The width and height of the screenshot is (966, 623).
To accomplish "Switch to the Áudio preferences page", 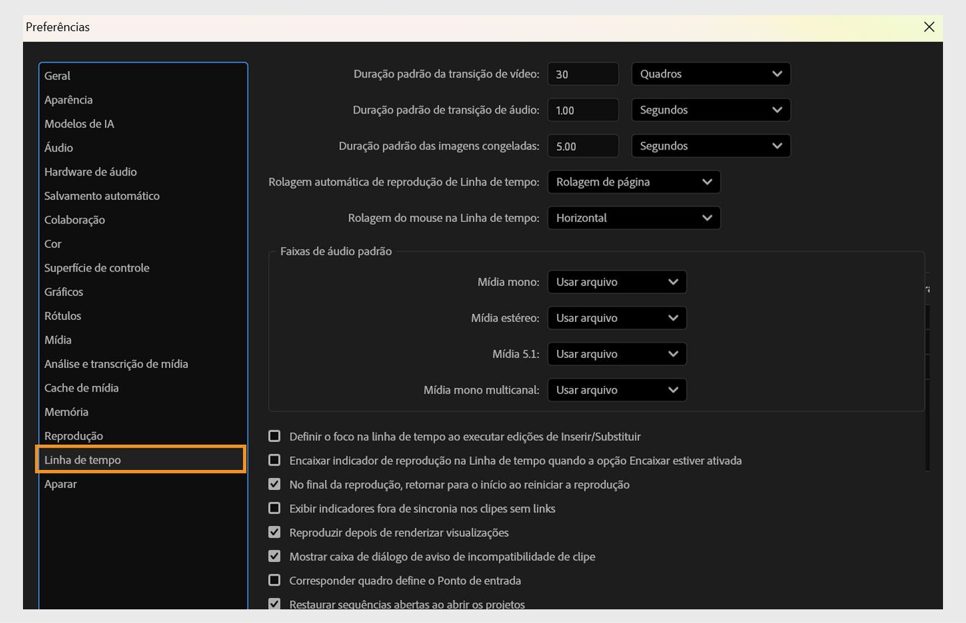I will pyautogui.click(x=58, y=147).
